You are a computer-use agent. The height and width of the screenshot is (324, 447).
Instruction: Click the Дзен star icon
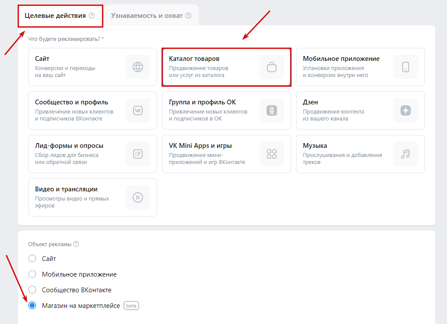pos(406,110)
